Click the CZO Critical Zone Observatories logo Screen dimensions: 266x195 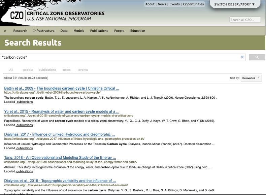(x=57, y=16)
